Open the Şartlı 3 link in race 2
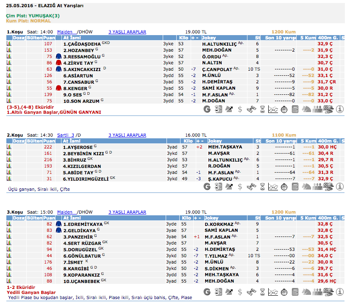Viewport: 350px width, 305px height. click(66, 135)
